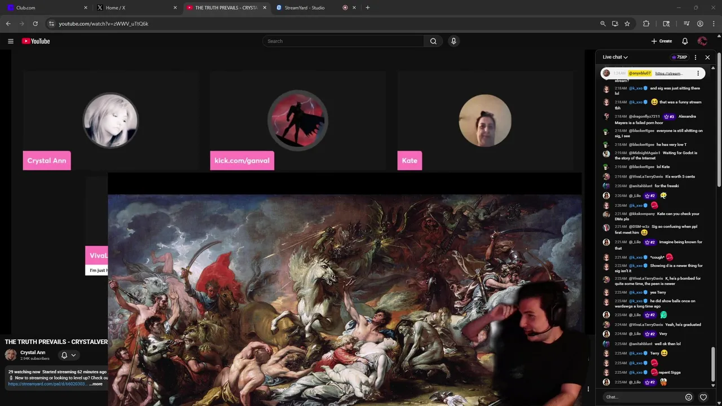Bookmark this page with star icon
Image resolution: width=722 pixels, height=406 pixels.
[x=627, y=24]
